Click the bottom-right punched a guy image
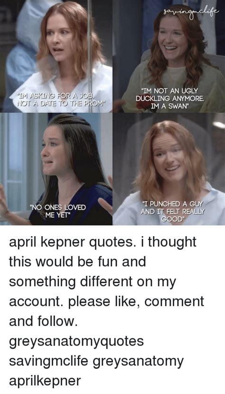This screenshot has height=394, width=225. (169, 169)
